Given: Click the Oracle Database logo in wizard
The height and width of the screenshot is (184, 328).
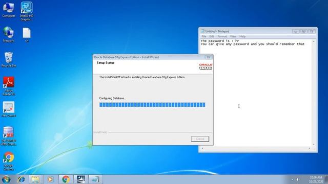Looking at the screenshot, I should click(206, 67).
